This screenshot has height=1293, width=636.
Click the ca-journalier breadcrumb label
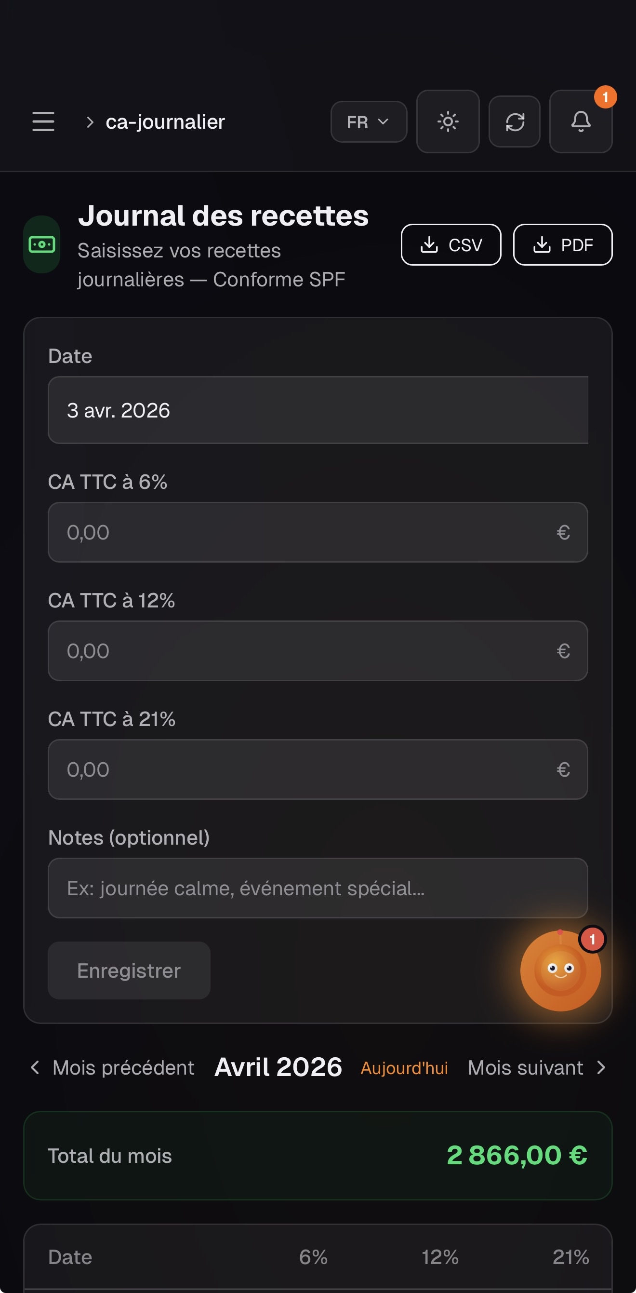(x=165, y=122)
